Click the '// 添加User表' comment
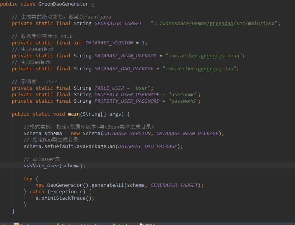Screen dimensions: 295x225 (42, 159)
